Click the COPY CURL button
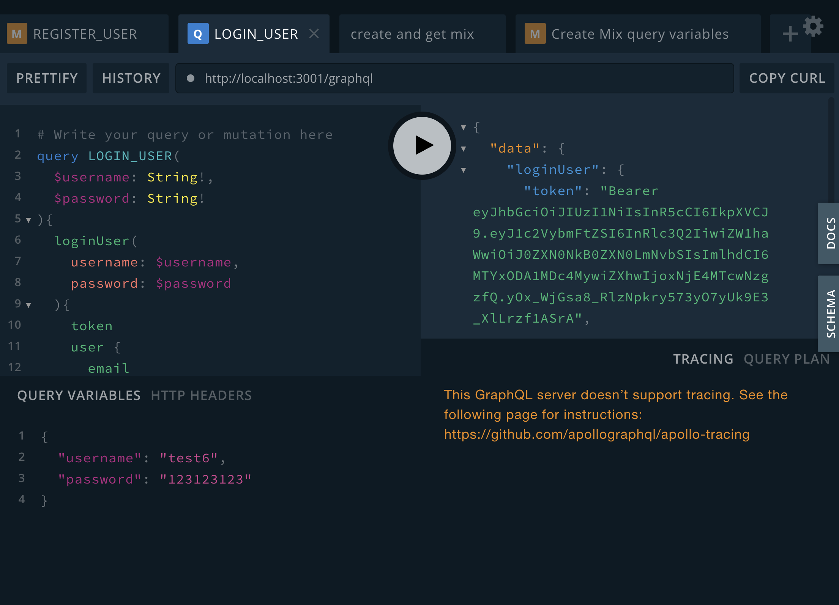 point(787,78)
